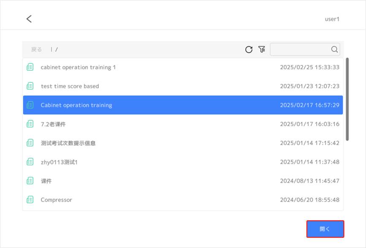Click inside the search input field
The width and height of the screenshot is (366, 248).
coord(301,49)
